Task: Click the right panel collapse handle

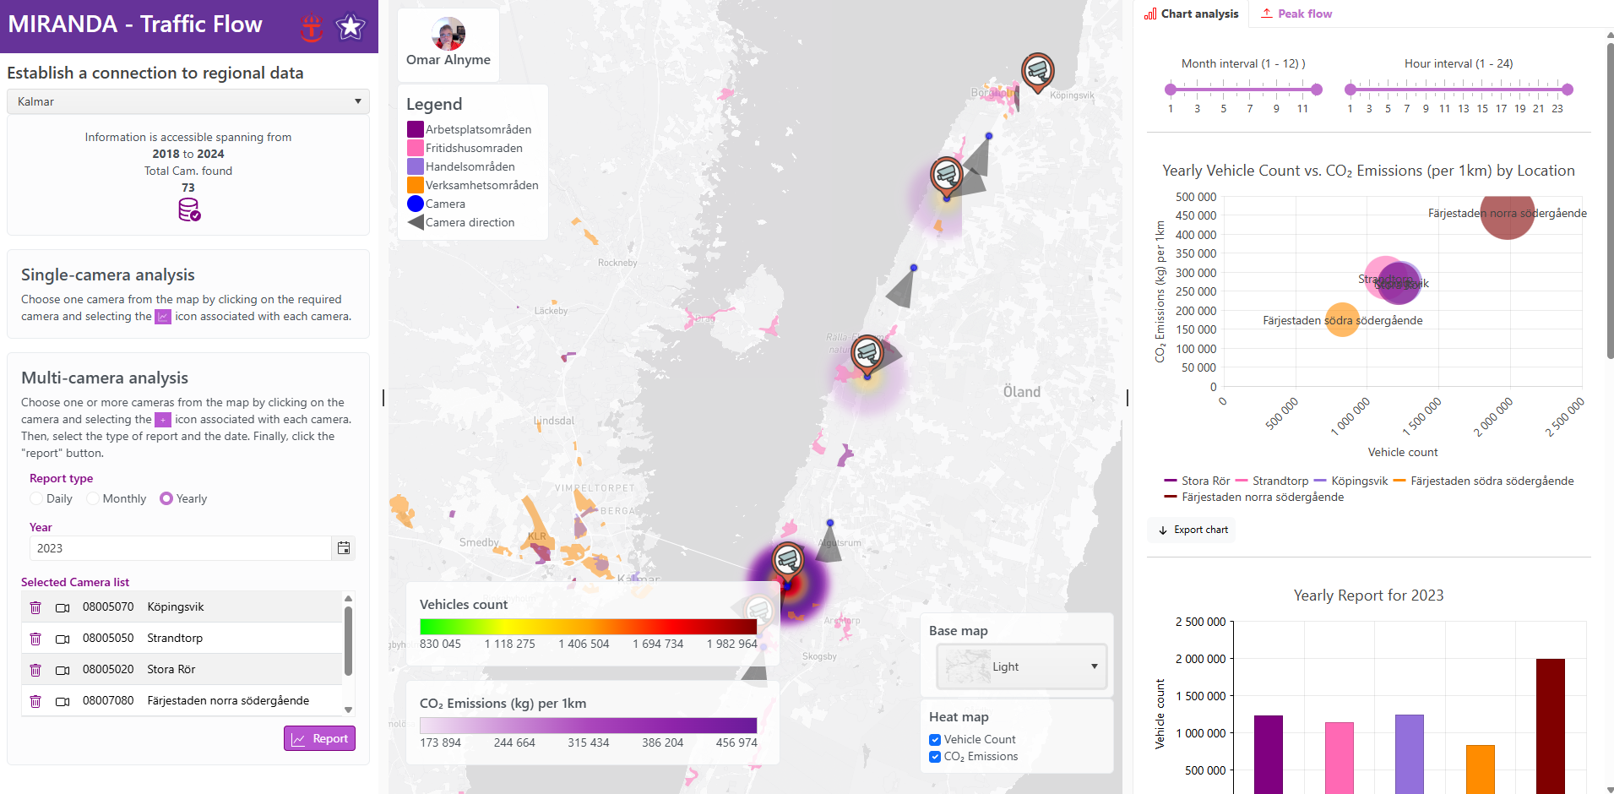Action: 1128,397
